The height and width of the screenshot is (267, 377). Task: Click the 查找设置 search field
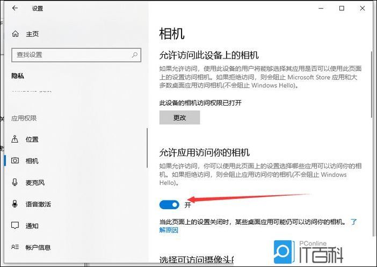(76, 55)
